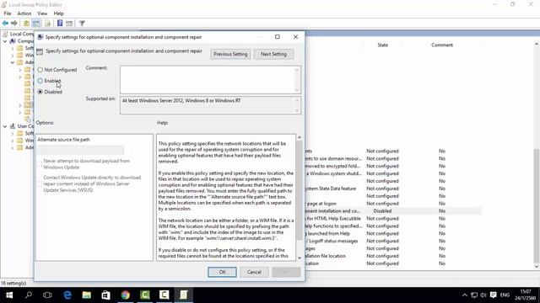Click the Comment column header
The image size is (540, 303).
coord(442,45)
